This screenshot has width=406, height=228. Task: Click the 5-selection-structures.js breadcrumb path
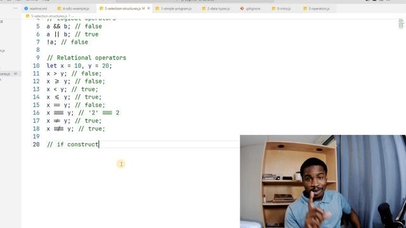(49, 16)
